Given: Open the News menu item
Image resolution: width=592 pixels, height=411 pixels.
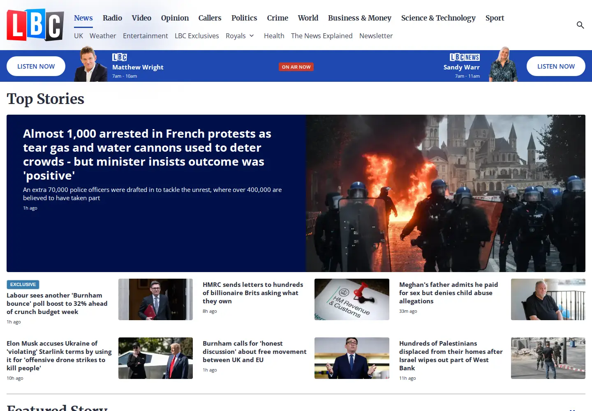Looking at the screenshot, I should coord(83,18).
